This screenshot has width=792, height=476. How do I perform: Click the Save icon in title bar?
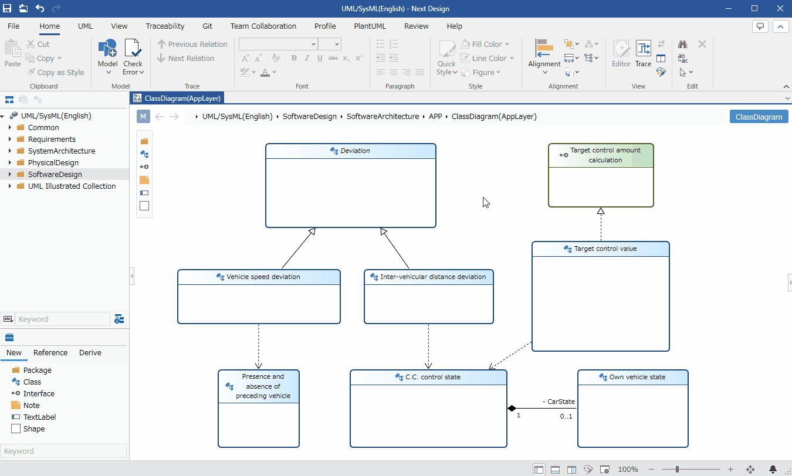[x=8, y=8]
